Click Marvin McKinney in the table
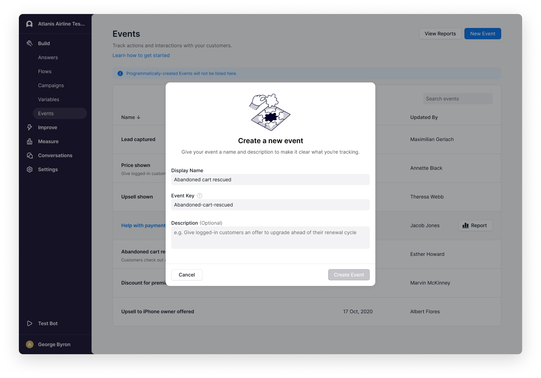This screenshot has width=541, height=378. pyautogui.click(x=430, y=283)
